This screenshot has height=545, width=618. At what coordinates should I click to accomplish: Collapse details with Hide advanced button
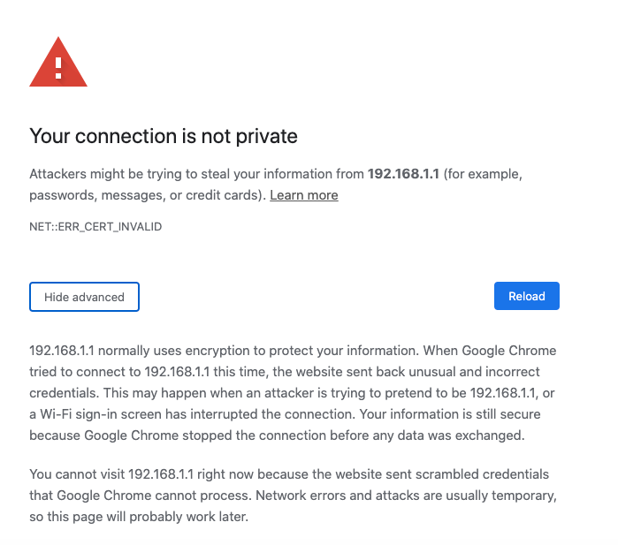84,297
